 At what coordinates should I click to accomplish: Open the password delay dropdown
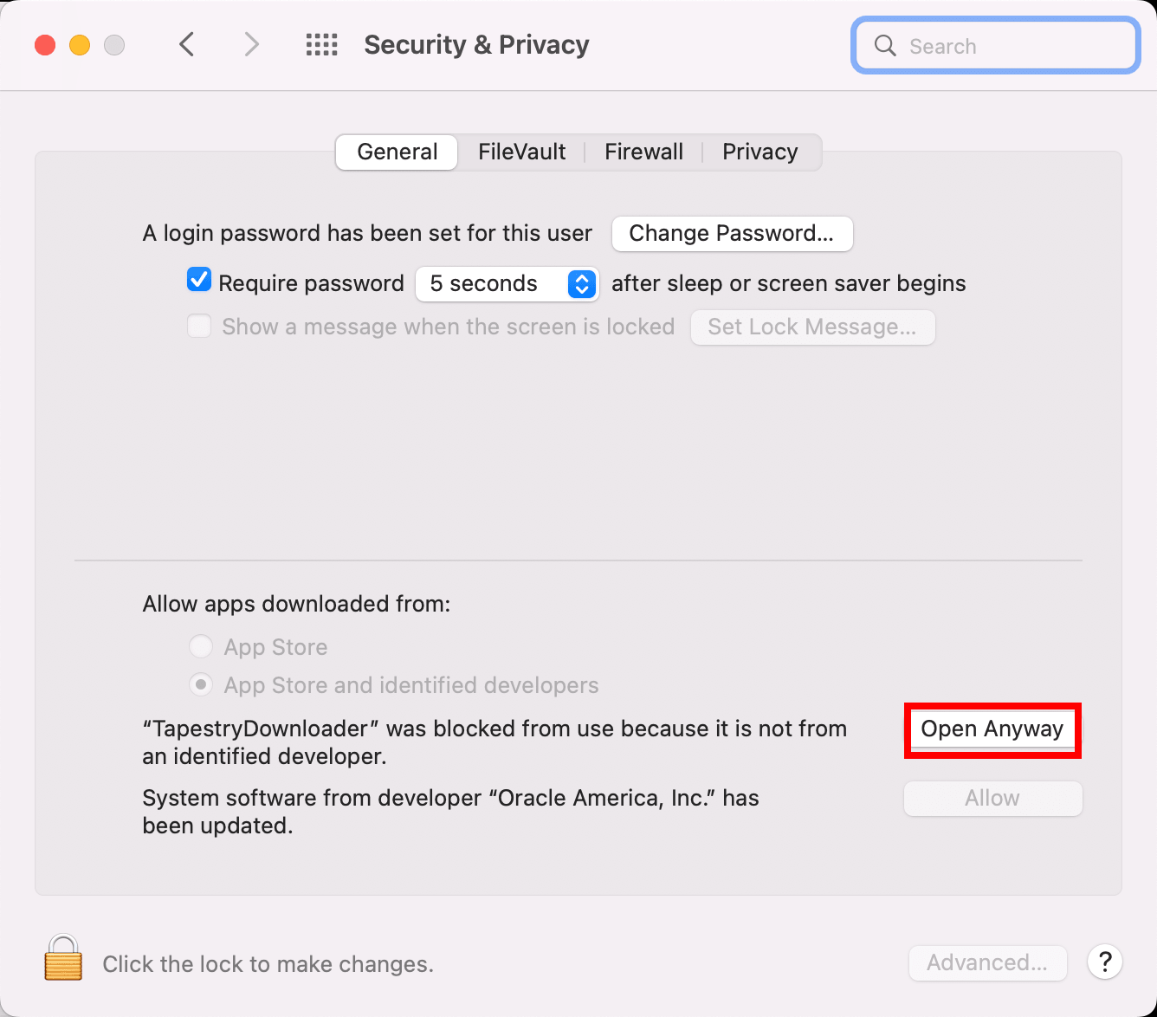tap(507, 283)
